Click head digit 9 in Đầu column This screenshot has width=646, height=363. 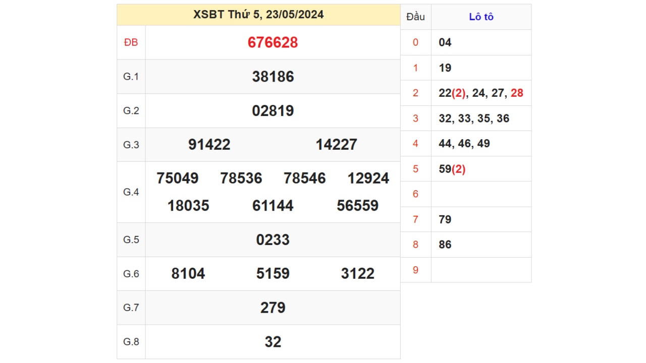[x=415, y=270]
